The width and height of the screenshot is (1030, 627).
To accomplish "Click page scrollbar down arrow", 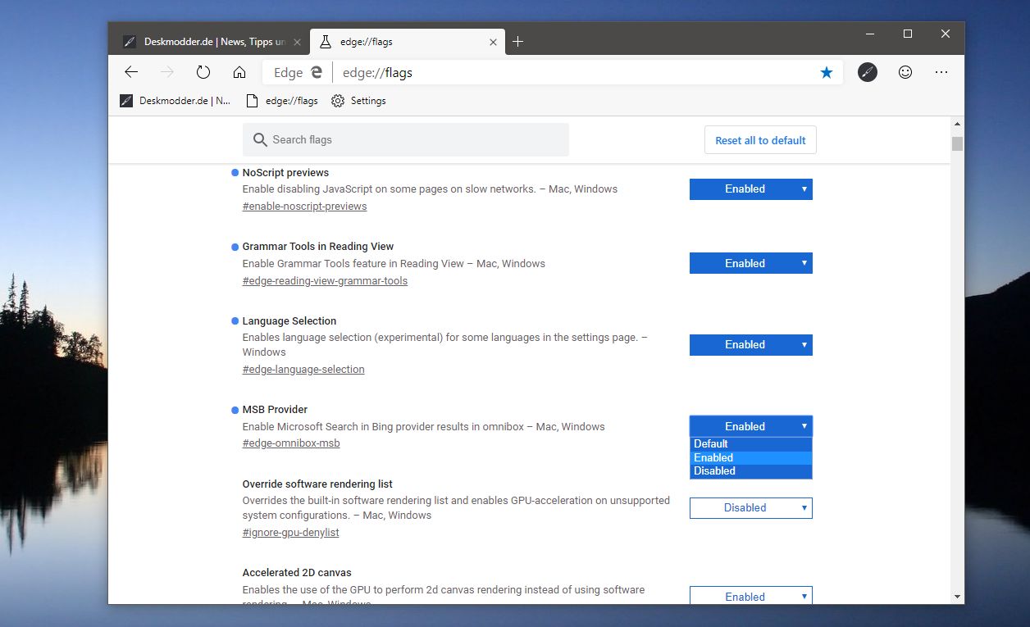I will (957, 597).
